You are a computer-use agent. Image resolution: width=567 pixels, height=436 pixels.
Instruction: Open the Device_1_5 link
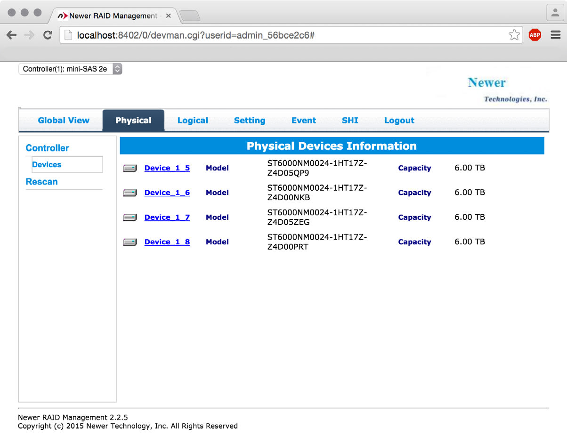(x=167, y=168)
